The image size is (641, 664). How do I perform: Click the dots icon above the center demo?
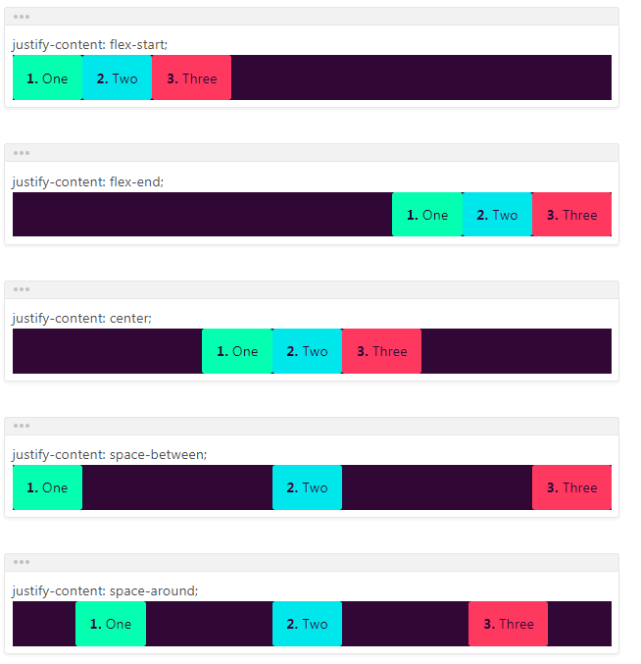pos(22,289)
